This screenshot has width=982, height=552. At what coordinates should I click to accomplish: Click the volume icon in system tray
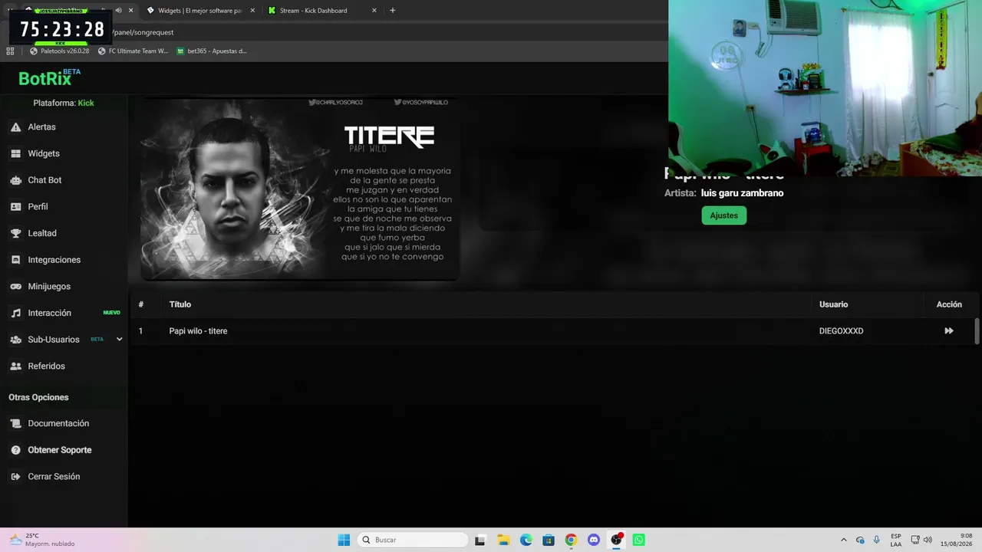click(x=928, y=540)
